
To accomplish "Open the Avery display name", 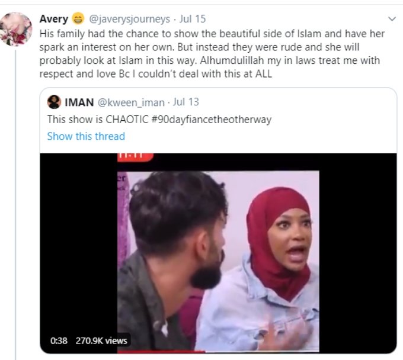I will (54, 19).
